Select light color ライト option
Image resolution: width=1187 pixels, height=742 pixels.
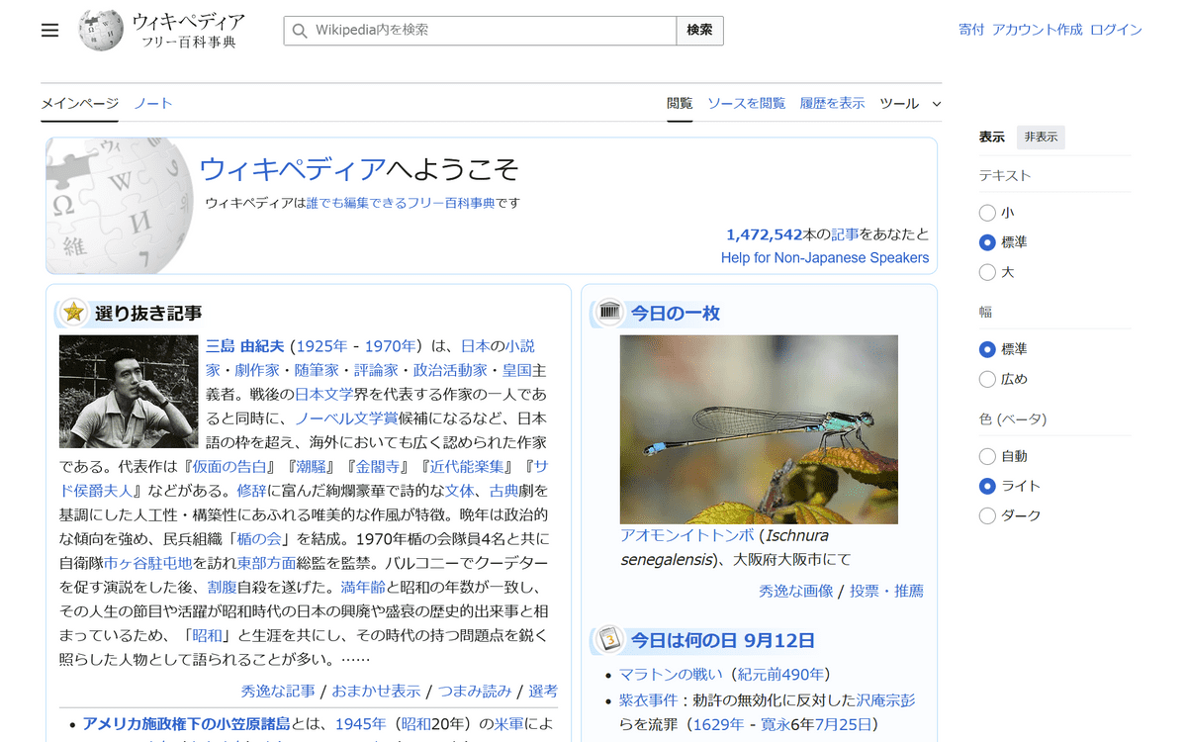[987, 486]
